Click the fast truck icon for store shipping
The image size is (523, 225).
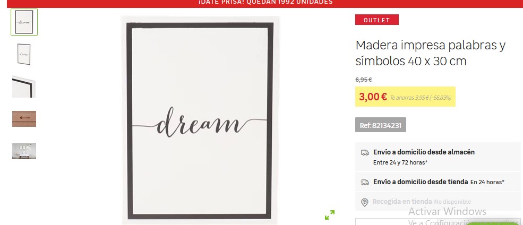(x=365, y=182)
